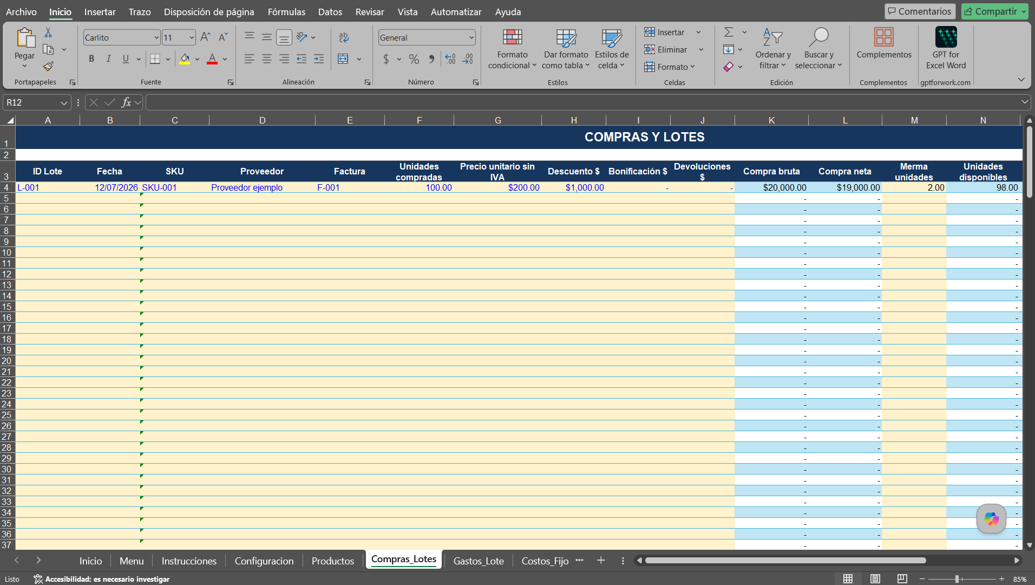This screenshot has height=585, width=1035.
Task: Click the AutoSum sigma icon
Action: pyautogui.click(x=729, y=32)
